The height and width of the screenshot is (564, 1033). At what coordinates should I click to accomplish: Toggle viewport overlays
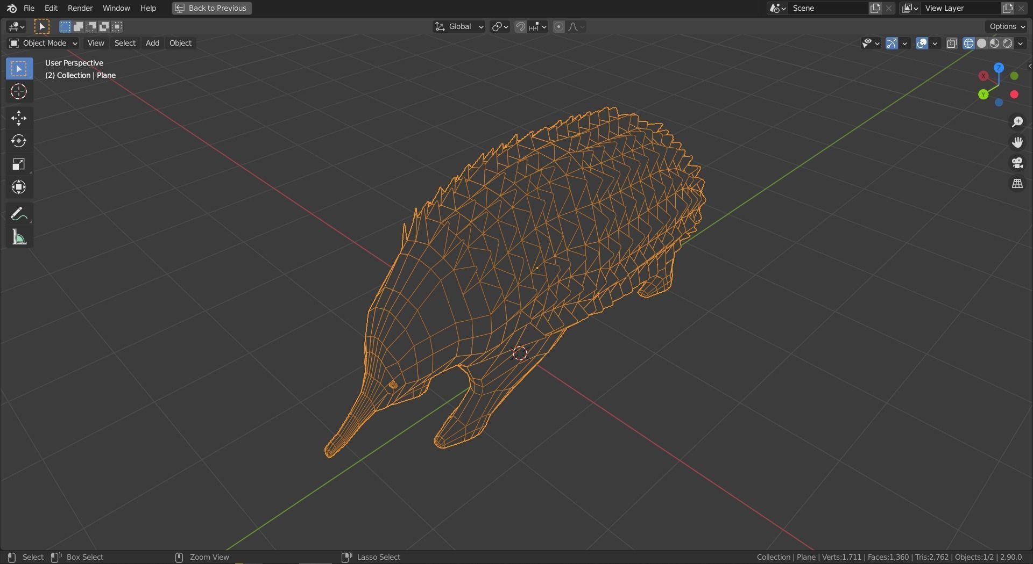[922, 44]
